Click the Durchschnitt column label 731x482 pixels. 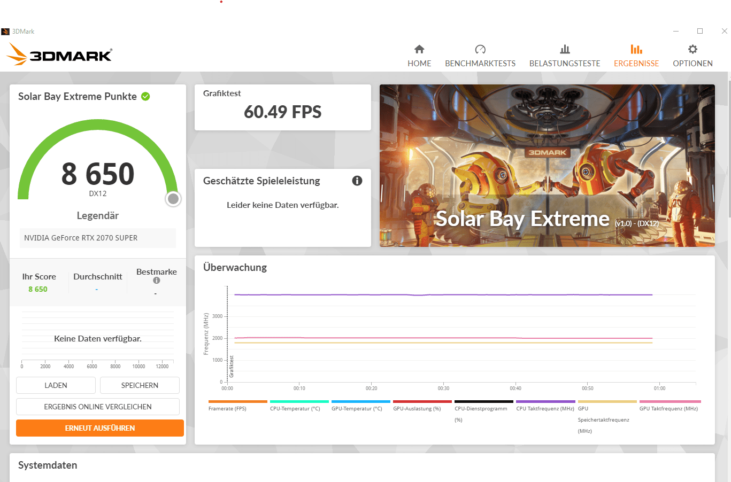98,277
